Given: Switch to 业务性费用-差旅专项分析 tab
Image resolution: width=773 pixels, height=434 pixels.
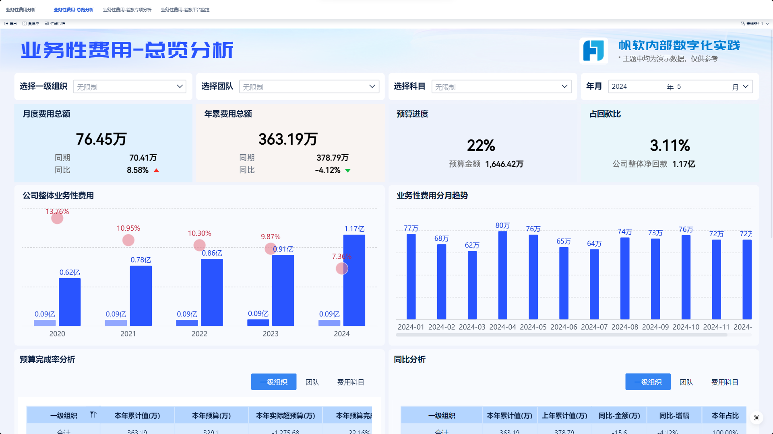Looking at the screenshot, I should pos(127,10).
